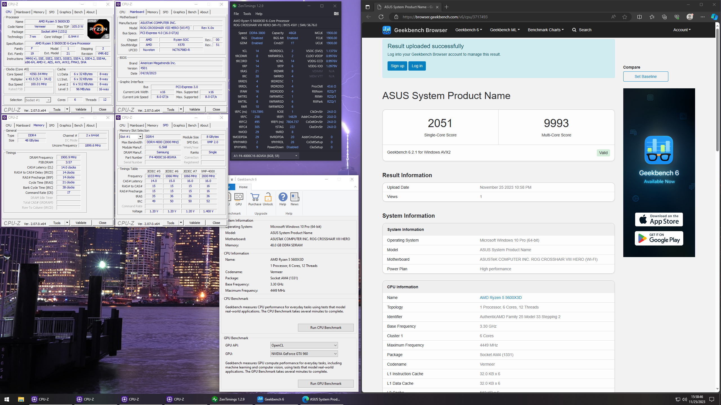The image size is (721, 405).
Task: Open the Edge tab actions icon
Action: (x=368, y=7)
